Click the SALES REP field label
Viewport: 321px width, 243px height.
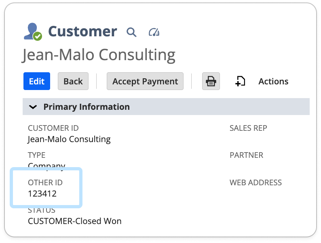248,128
